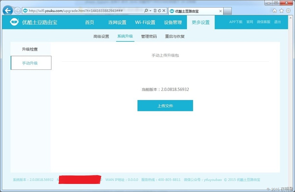The height and width of the screenshot is (192, 295).
Task: Click the browser forward arrow button
Action: click(x=17, y=11)
